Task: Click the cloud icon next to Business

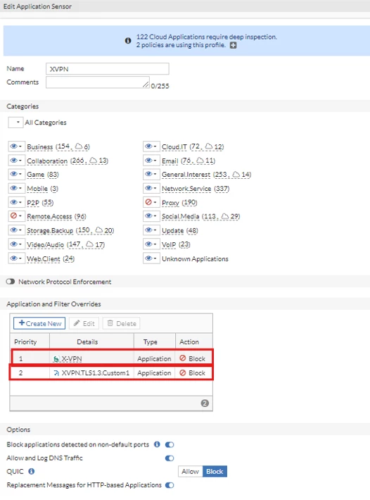Action: [78, 146]
